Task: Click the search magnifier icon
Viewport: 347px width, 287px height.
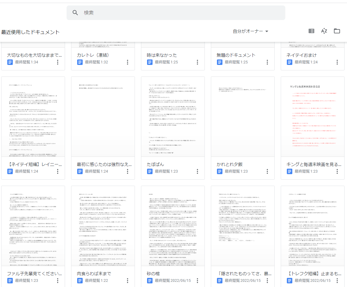Action: click(x=75, y=13)
